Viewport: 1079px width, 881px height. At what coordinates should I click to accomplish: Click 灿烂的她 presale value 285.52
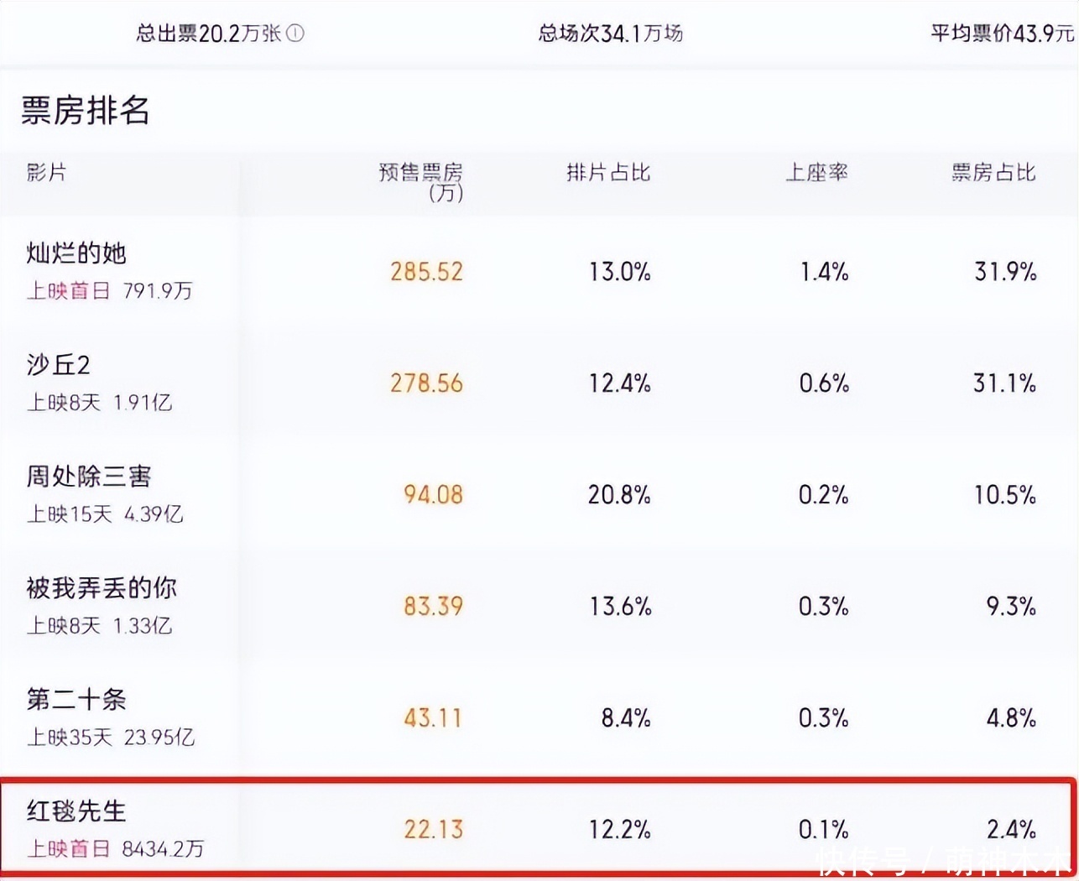(426, 272)
